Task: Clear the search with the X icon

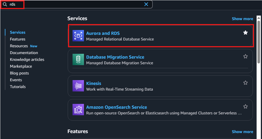Action: [146, 4]
